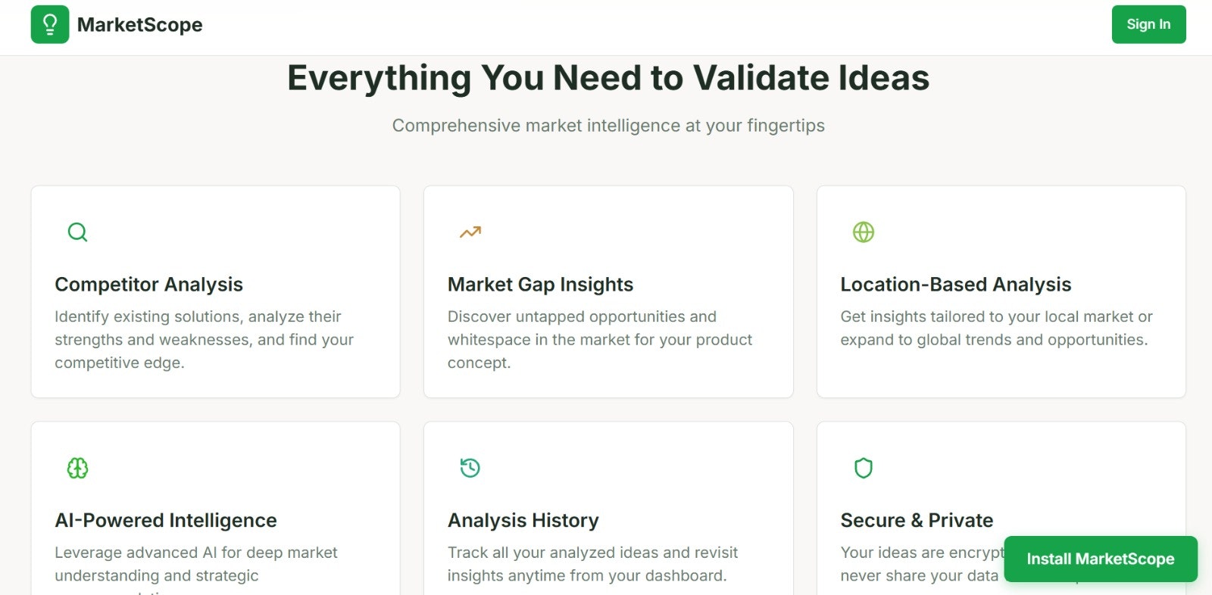
Task: Select the Location-Based Analysis globe icon
Action: coord(864,232)
